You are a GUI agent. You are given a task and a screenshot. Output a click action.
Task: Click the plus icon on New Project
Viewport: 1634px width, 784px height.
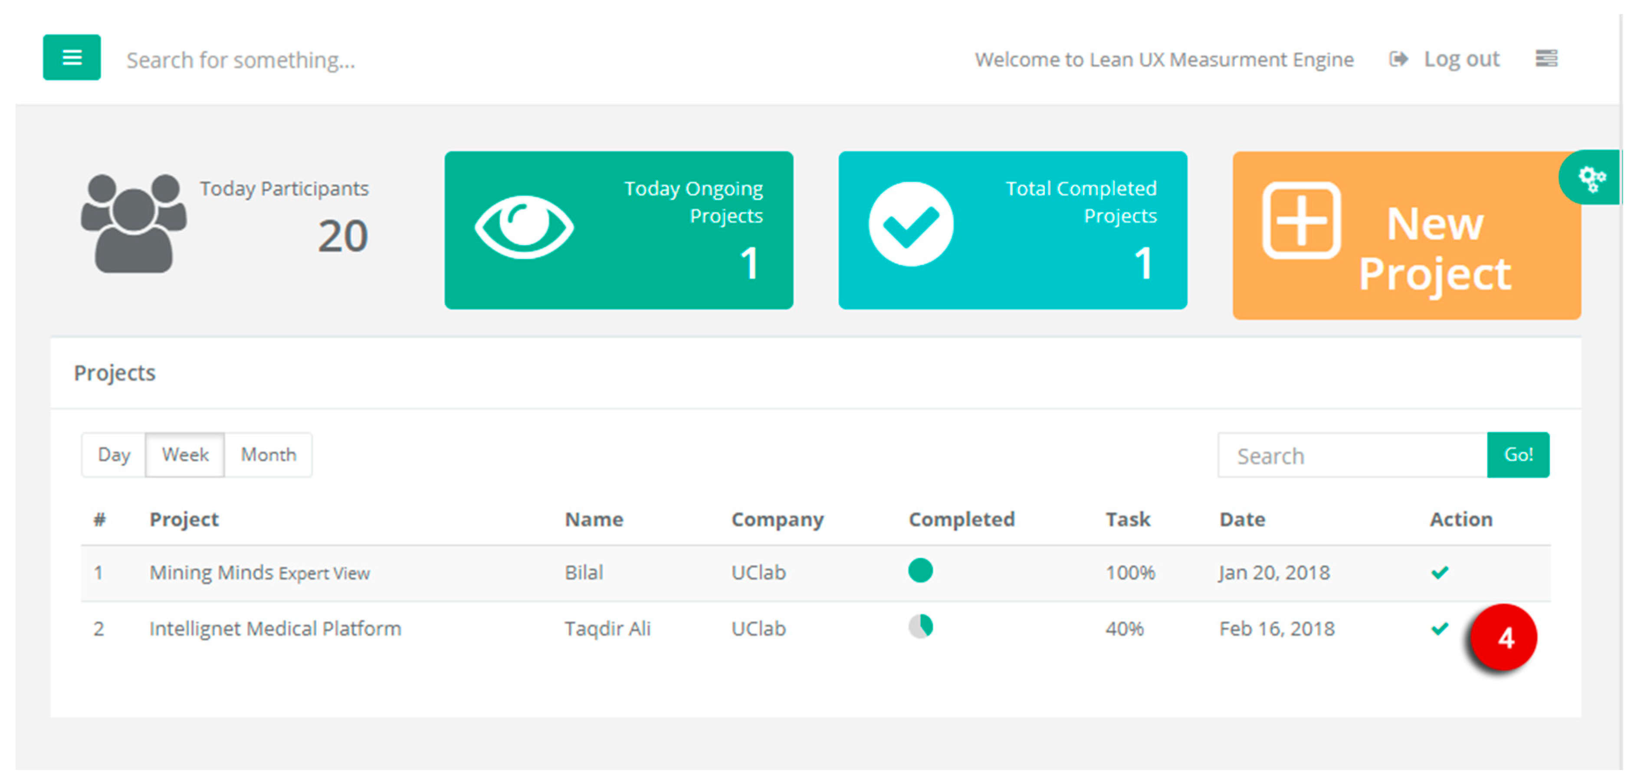point(1301,221)
